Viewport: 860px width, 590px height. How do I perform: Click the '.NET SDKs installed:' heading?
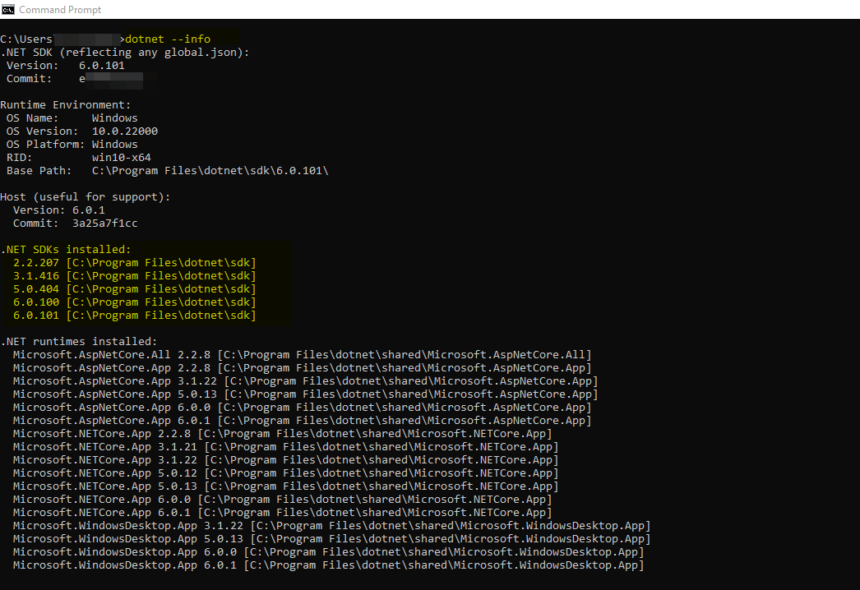(66, 250)
